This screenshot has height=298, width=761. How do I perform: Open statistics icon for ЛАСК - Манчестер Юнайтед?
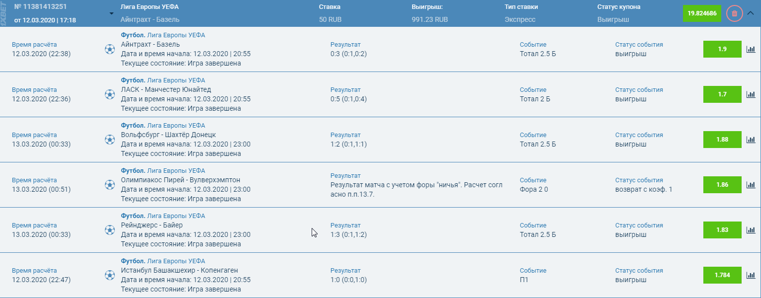tap(751, 94)
